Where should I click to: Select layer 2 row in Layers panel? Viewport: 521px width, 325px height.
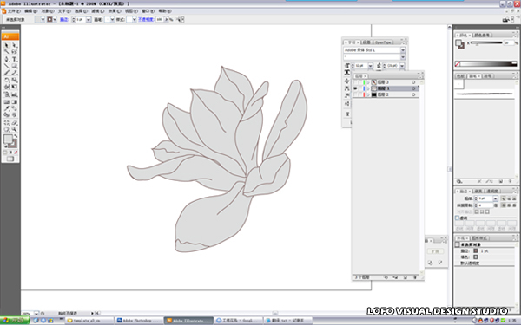(x=386, y=94)
